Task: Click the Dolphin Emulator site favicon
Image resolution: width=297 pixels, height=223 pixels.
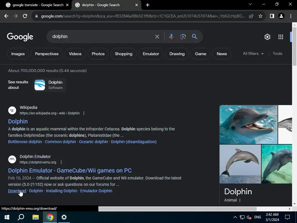Action: click(x=12, y=159)
